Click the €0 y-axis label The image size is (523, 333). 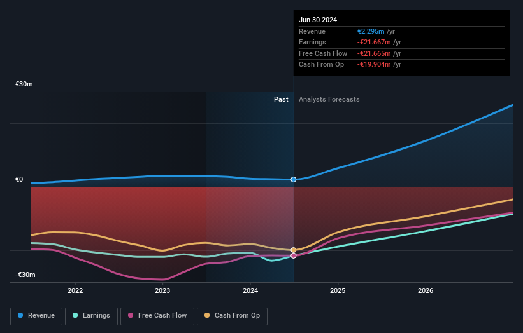tap(19, 180)
